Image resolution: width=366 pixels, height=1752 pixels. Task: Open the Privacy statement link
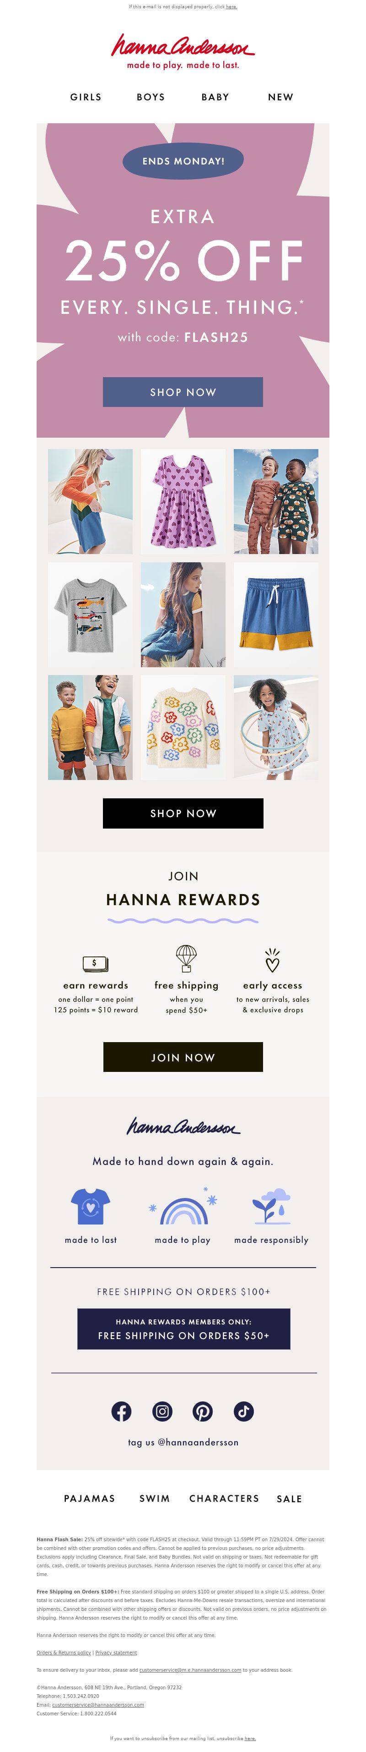click(116, 1652)
